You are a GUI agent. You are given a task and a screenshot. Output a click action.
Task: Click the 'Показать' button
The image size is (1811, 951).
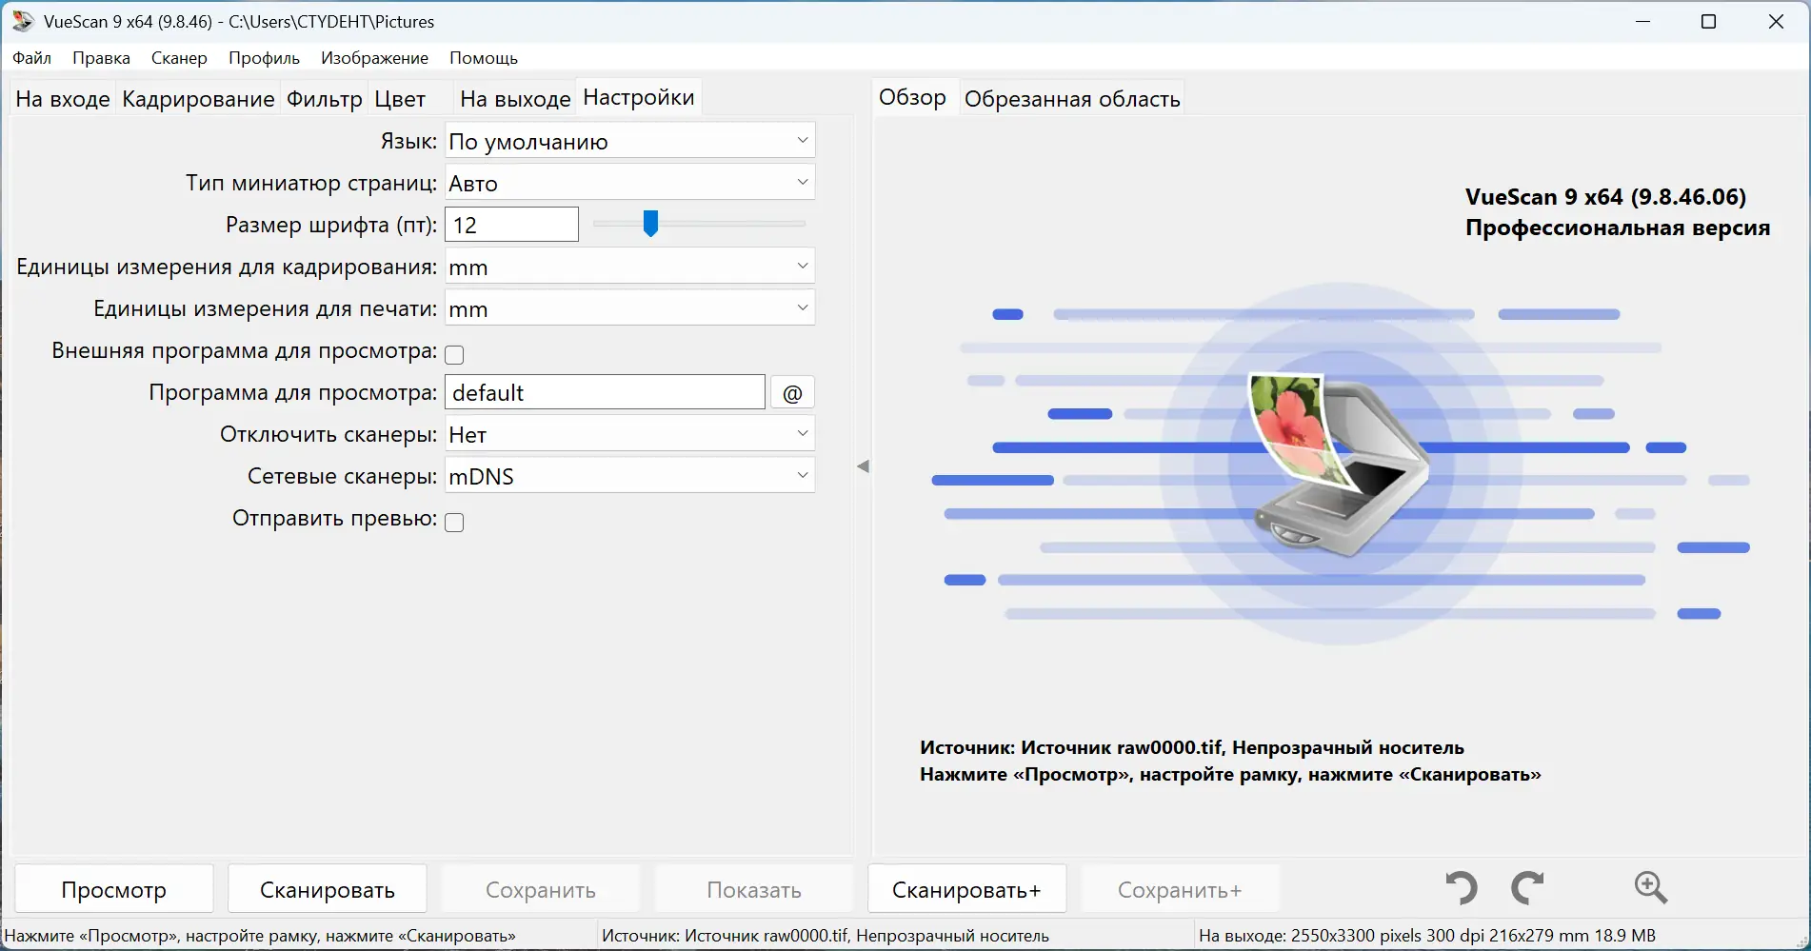coord(754,889)
